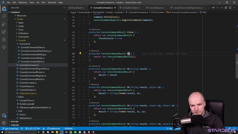This screenshot has width=238, height=134.
Task: Open CompileTime.cs file
Action: [38, 100]
